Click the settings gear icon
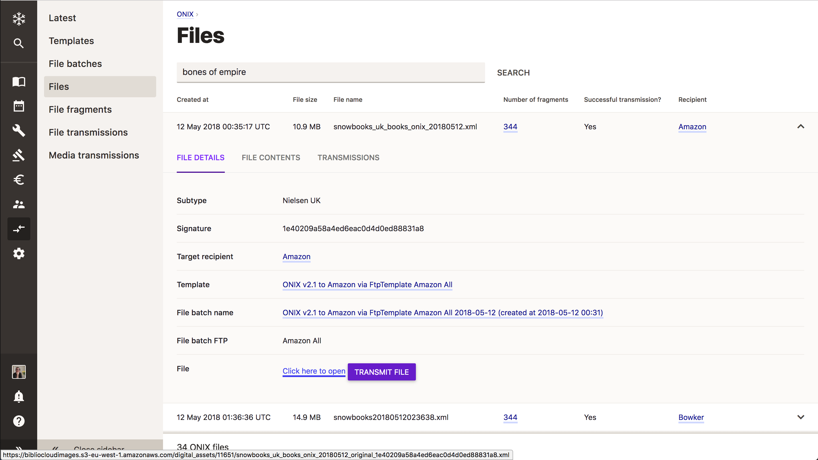818x460 pixels. coord(19,253)
